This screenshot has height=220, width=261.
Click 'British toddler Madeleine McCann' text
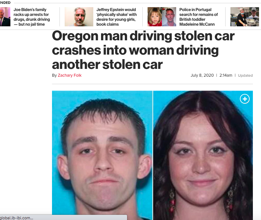(197, 22)
